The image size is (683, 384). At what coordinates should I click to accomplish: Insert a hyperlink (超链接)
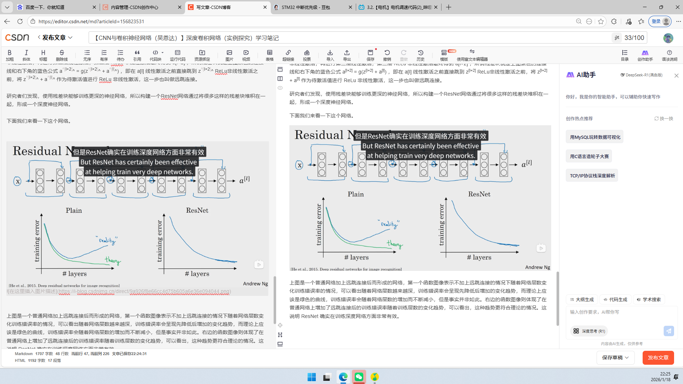coord(288,55)
